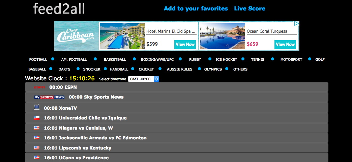The width and height of the screenshot is (352, 162).
Task: Click the Chile flag beside Universidad Chile
Action: 37,118
